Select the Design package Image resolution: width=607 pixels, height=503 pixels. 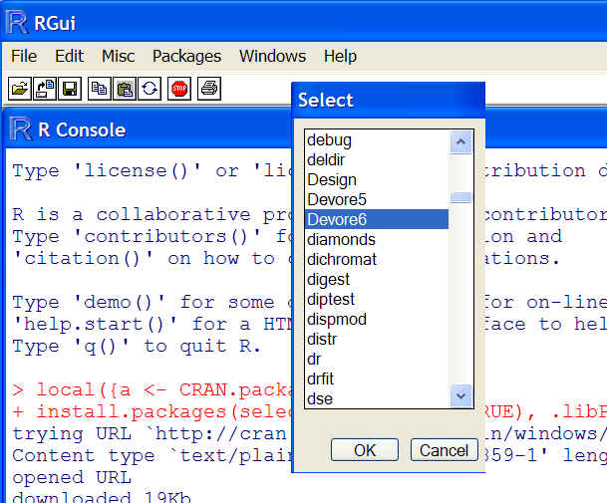[x=377, y=180]
